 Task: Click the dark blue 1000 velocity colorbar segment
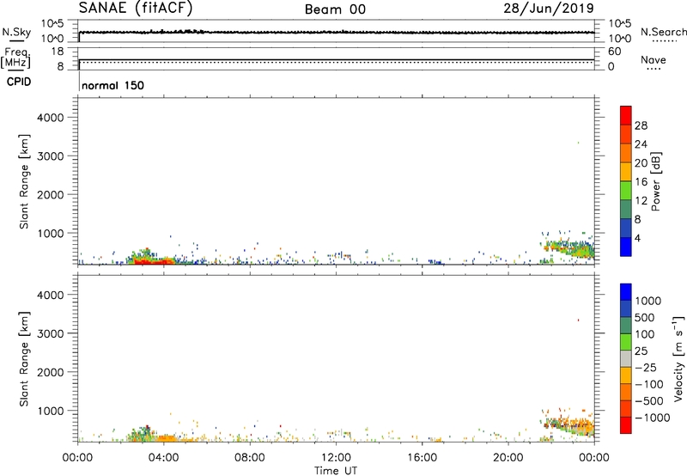point(626,292)
